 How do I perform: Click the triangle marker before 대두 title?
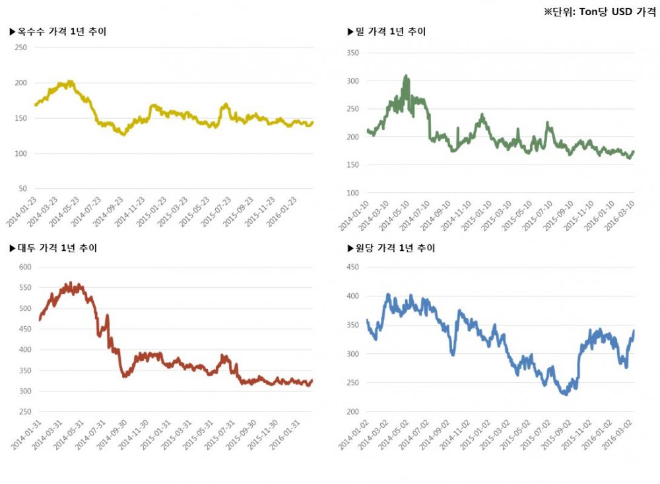[13, 248]
